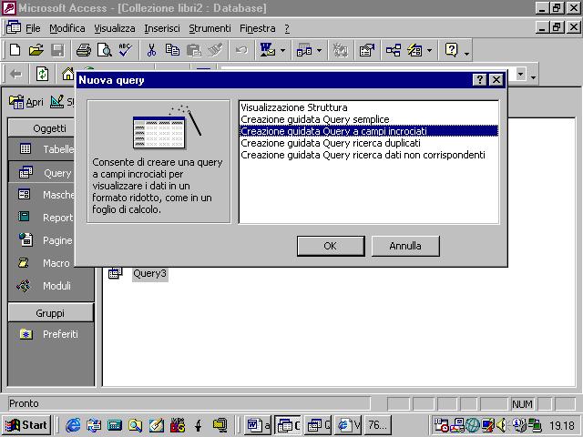Launch Internet Explorer from quick launch
This screenshot has height=437, width=583.
tap(73, 425)
